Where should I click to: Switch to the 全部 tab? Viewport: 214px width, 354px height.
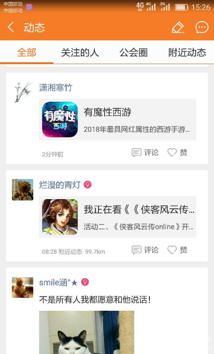(x=27, y=53)
